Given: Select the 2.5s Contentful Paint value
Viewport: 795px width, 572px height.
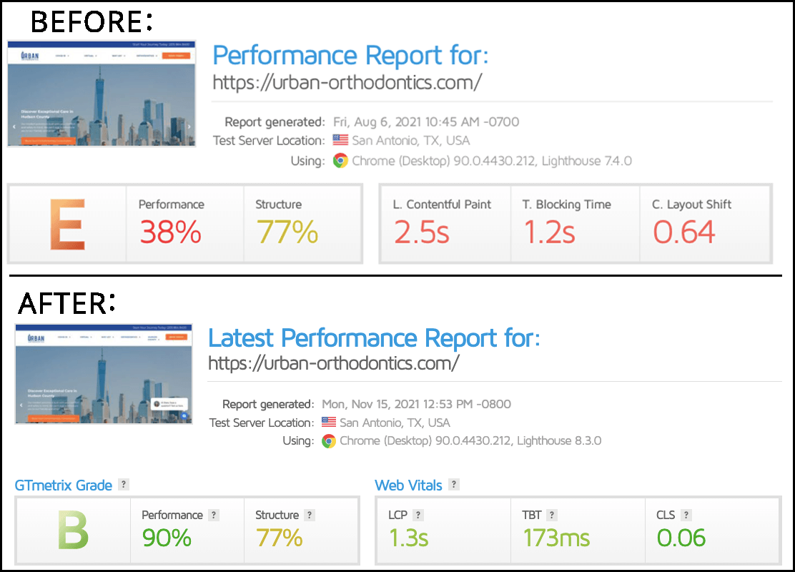Looking at the screenshot, I should [x=422, y=232].
